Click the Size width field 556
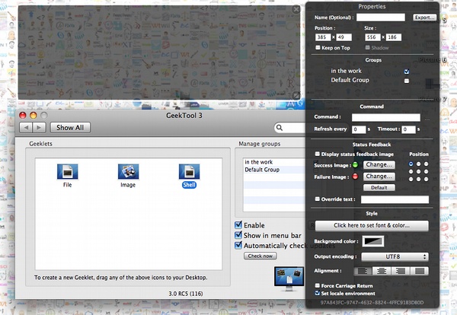 tap(372, 37)
